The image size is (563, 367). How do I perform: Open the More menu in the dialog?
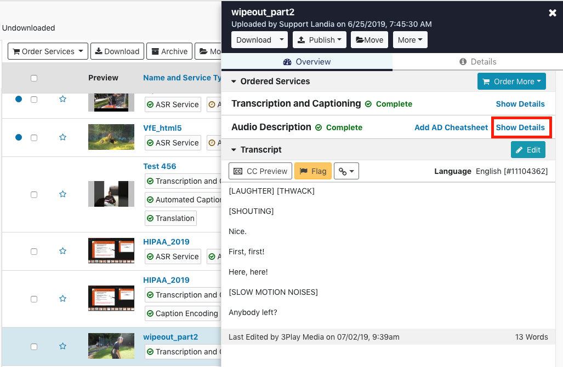(410, 39)
